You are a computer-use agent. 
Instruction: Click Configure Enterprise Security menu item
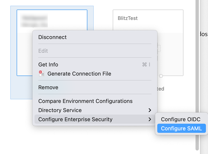click(x=75, y=119)
